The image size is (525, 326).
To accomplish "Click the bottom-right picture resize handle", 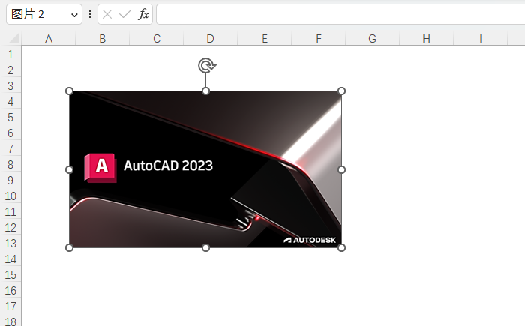I will 341,247.
